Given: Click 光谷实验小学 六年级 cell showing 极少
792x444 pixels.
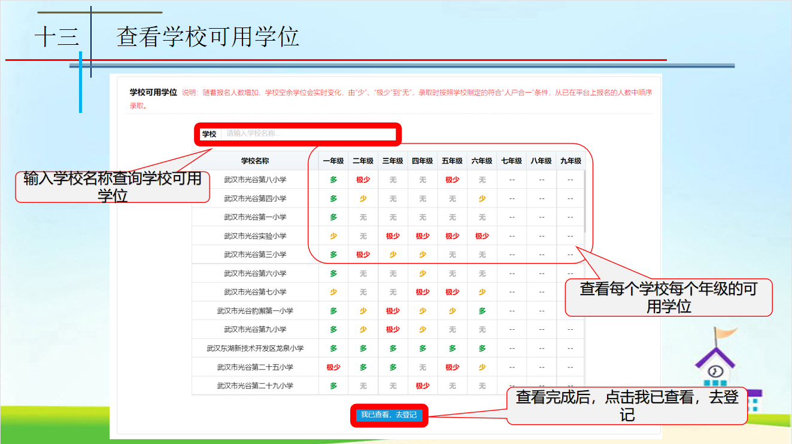Looking at the screenshot, I should click(x=482, y=236).
